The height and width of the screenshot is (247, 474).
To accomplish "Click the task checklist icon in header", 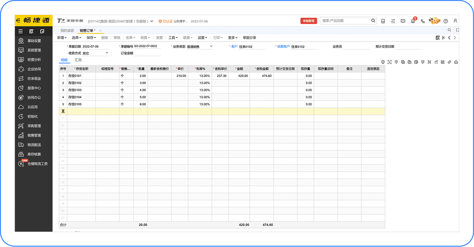I will pos(393,21).
